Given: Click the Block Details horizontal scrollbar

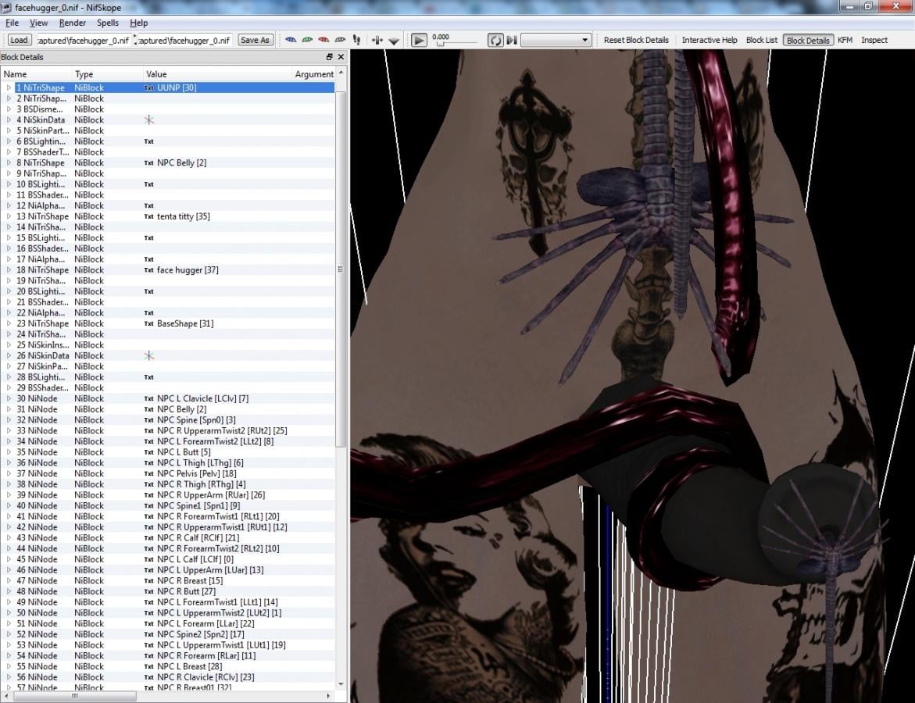Looking at the screenshot, I should point(75,696).
